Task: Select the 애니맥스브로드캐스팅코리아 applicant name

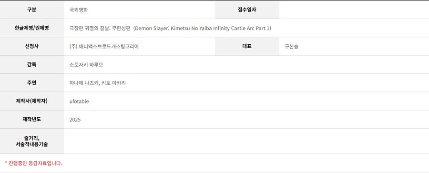Action: click(x=104, y=47)
